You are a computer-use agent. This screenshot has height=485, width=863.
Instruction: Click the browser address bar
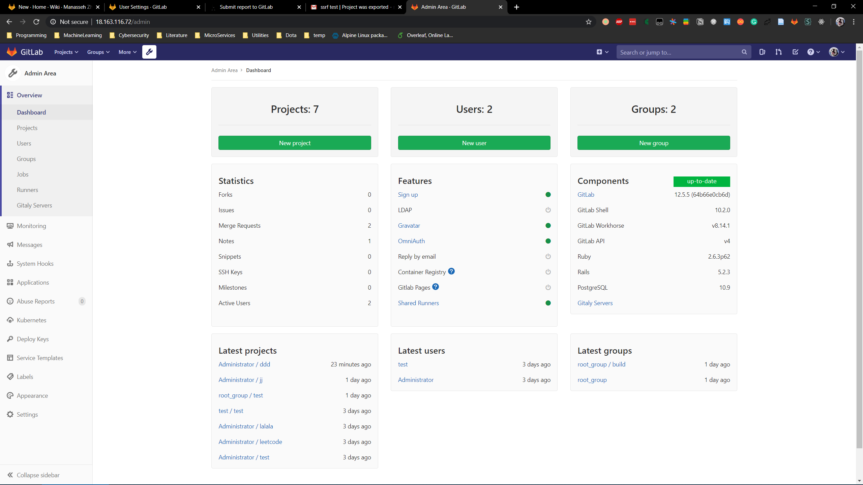tap(320, 22)
